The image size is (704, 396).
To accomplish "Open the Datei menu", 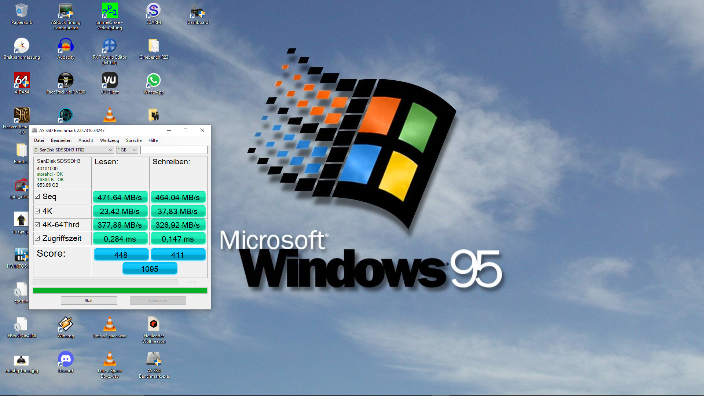I will (39, 140).
